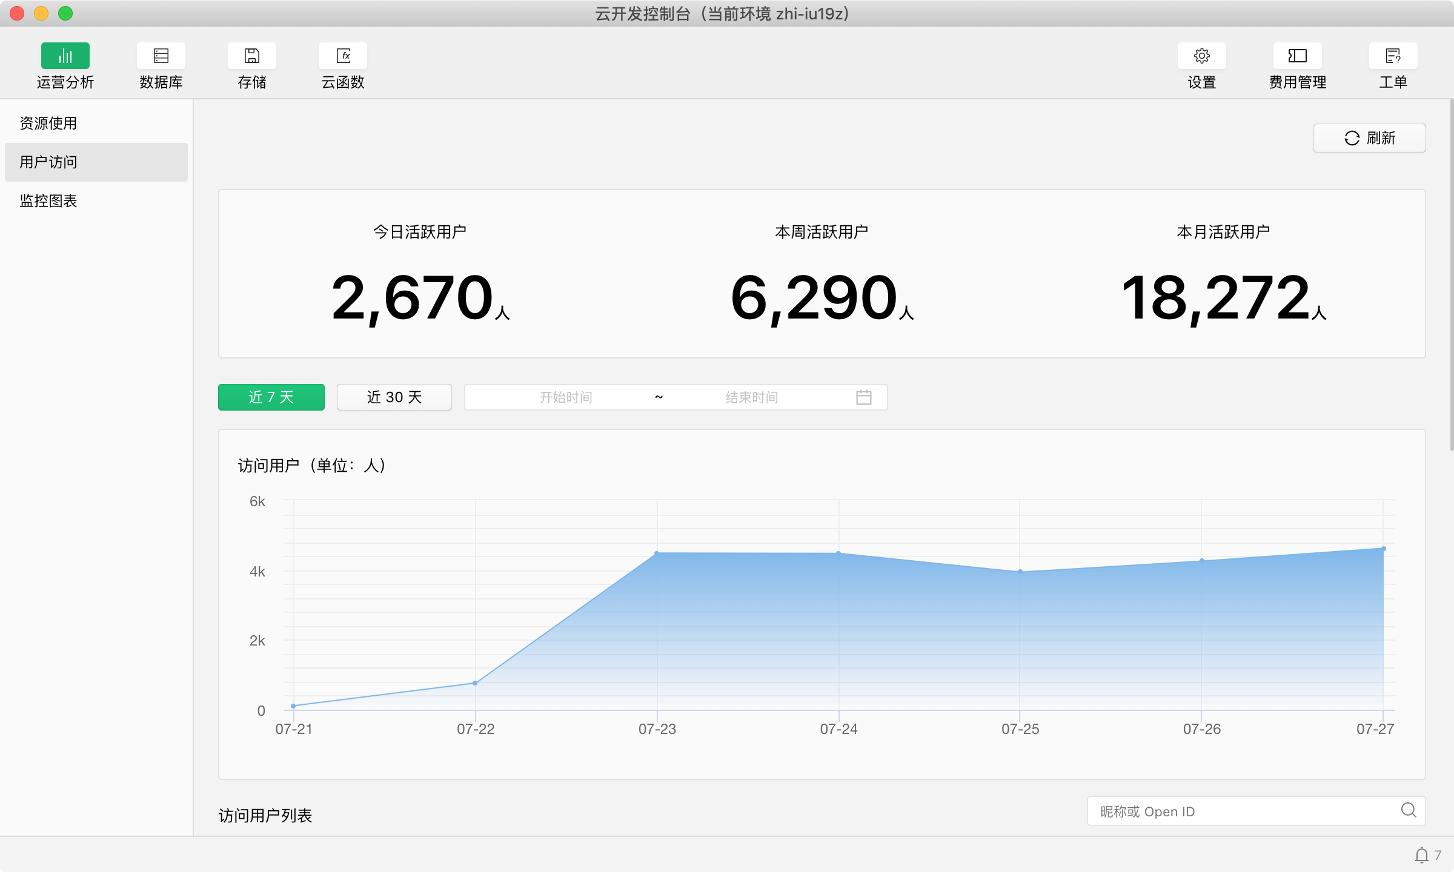Open the 运营分析 analytics icon

pos(65,56)
